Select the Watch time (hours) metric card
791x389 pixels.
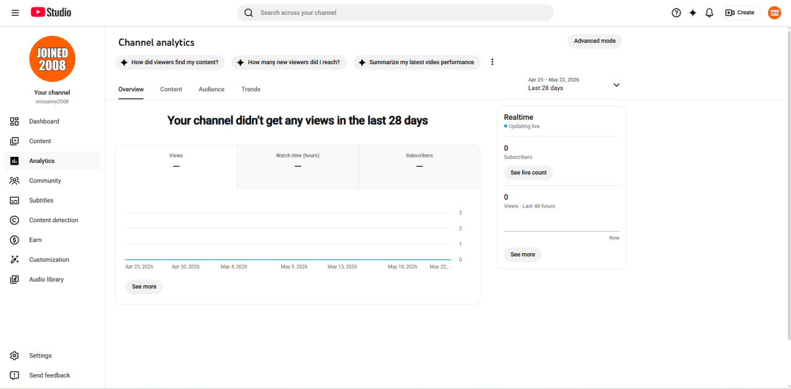pos(298,167)
